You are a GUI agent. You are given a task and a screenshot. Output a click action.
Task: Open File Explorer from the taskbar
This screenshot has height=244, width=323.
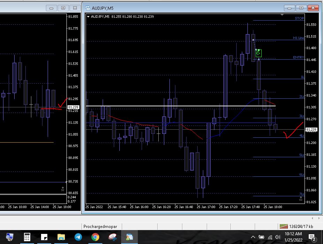(x=61, y=237)
